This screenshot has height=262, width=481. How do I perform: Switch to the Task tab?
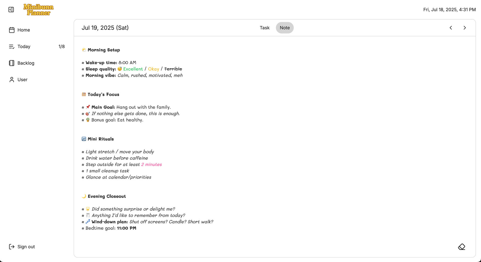[264, 28]
